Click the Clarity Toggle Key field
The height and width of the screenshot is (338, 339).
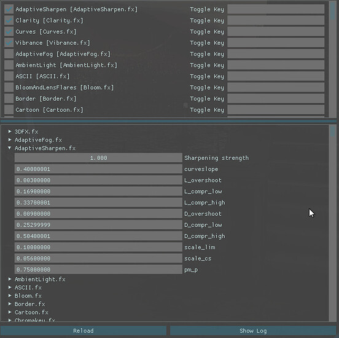[276, 20]
